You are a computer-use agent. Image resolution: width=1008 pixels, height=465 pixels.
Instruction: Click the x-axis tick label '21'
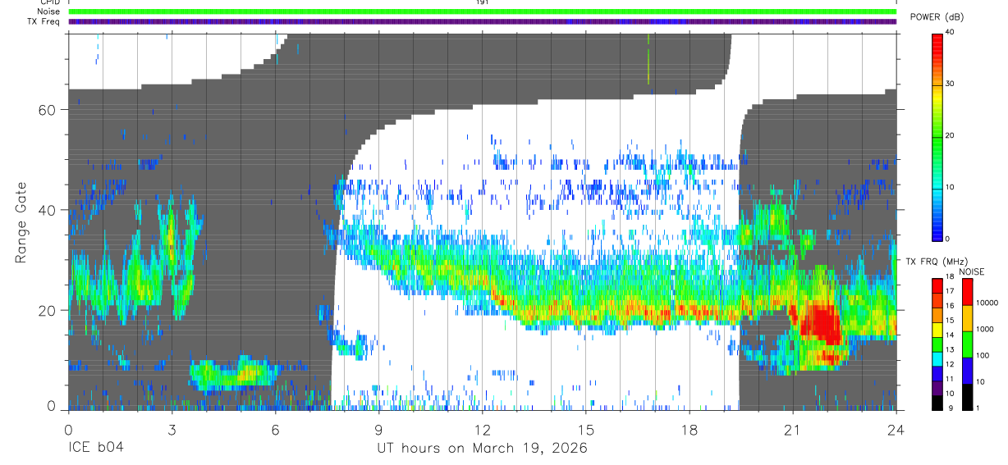click(792, 429)
